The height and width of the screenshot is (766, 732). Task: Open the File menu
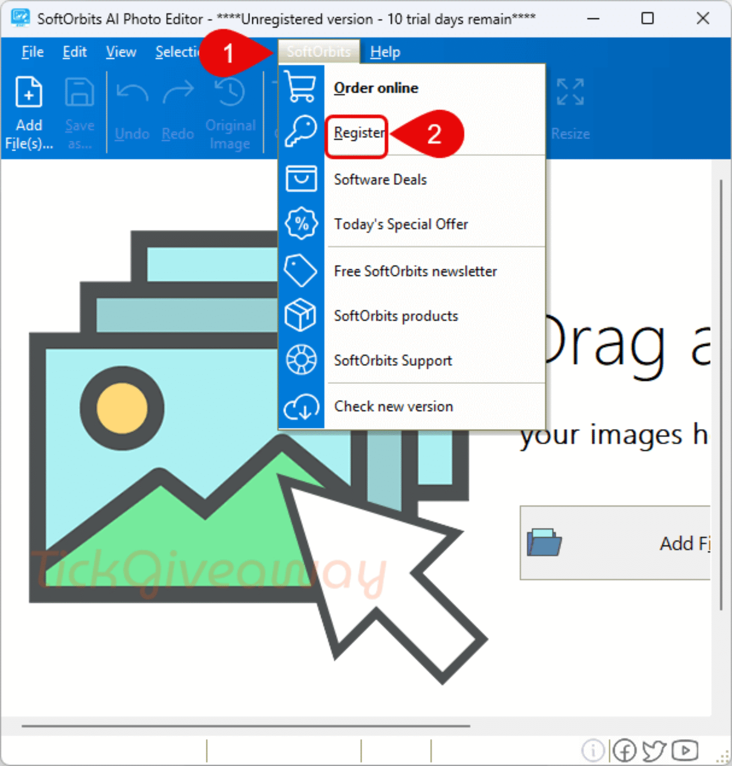click(x=32, y=51)
